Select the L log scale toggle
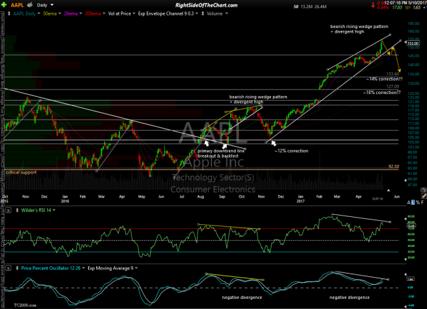 (x=413, y=202)
